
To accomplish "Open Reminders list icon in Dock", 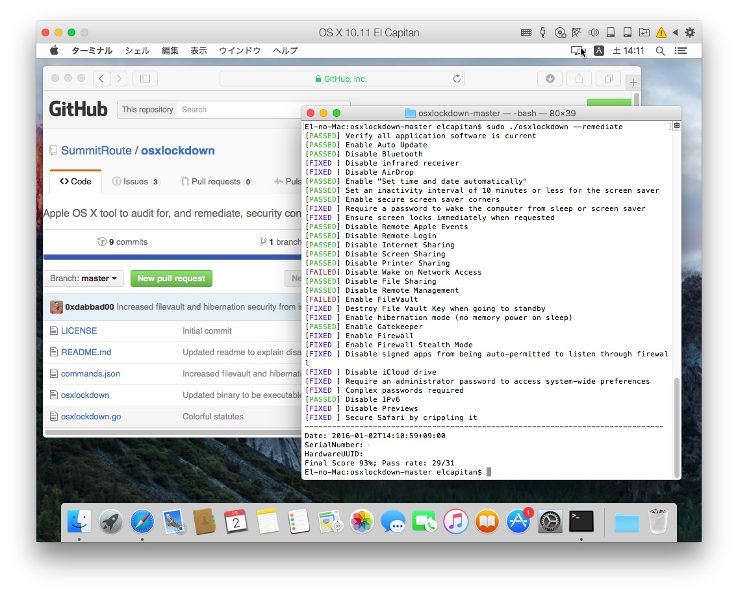I will (x=299, y=521).
